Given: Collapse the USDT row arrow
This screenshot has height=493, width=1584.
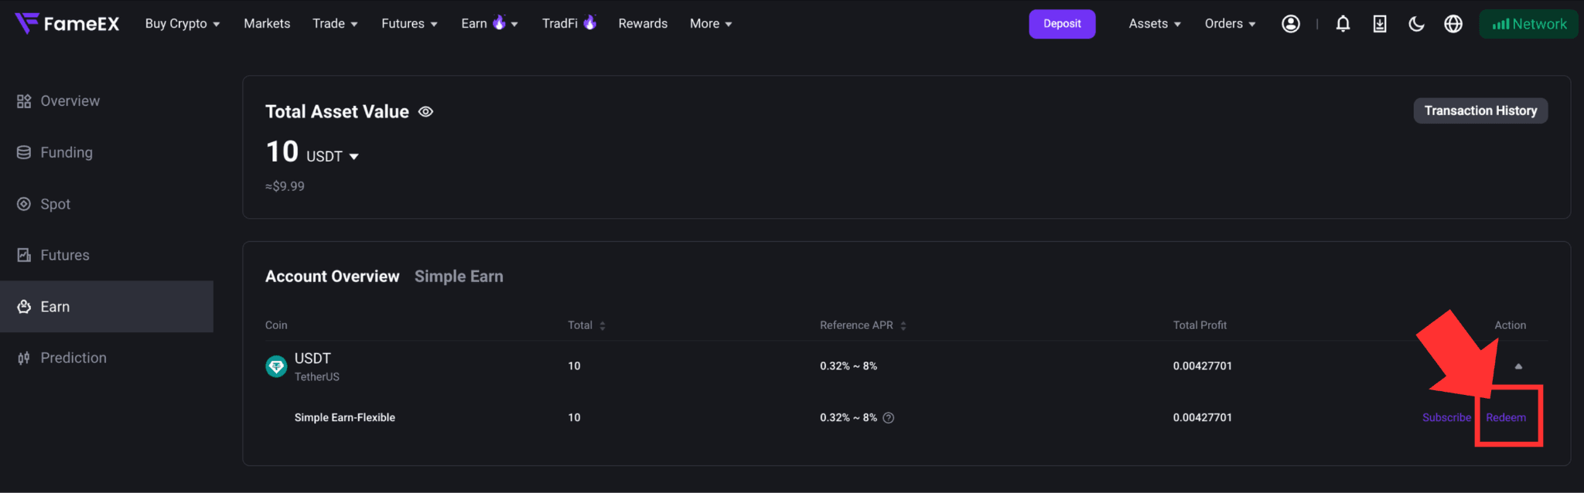Looking at the screenshot, I should coord(1518,366).
